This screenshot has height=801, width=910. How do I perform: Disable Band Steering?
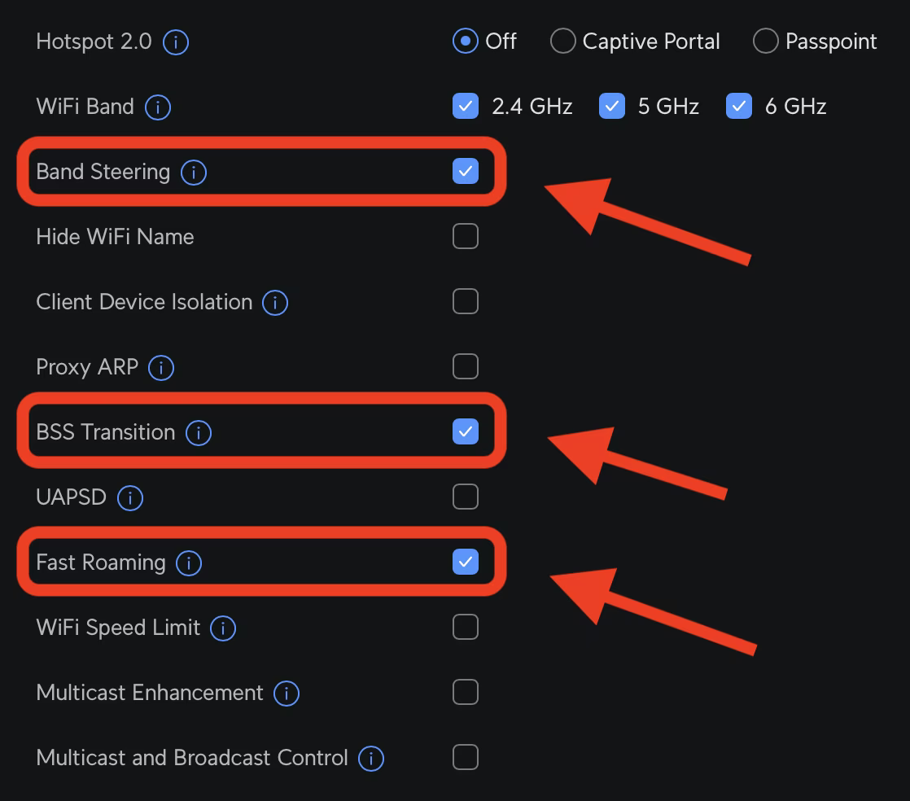click(x=465, y=171)
